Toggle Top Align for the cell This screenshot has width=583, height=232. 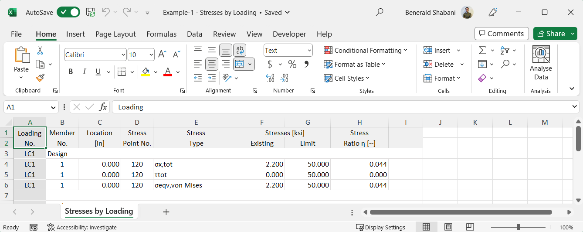(x=198, y=50)
